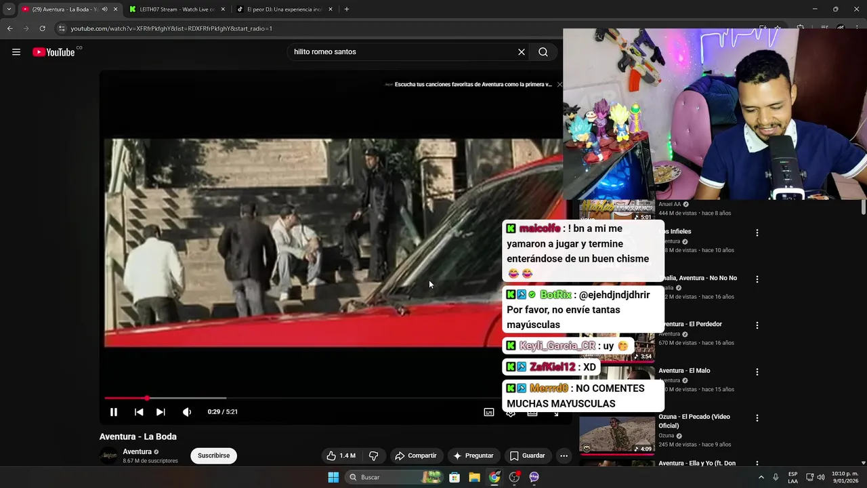Share the video via Compartir
The image size is (867, 488).
coord(416,455)
